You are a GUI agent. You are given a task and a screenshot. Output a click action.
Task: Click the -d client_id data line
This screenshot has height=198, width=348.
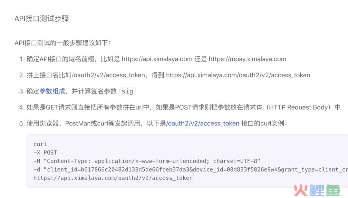(190, 169)
